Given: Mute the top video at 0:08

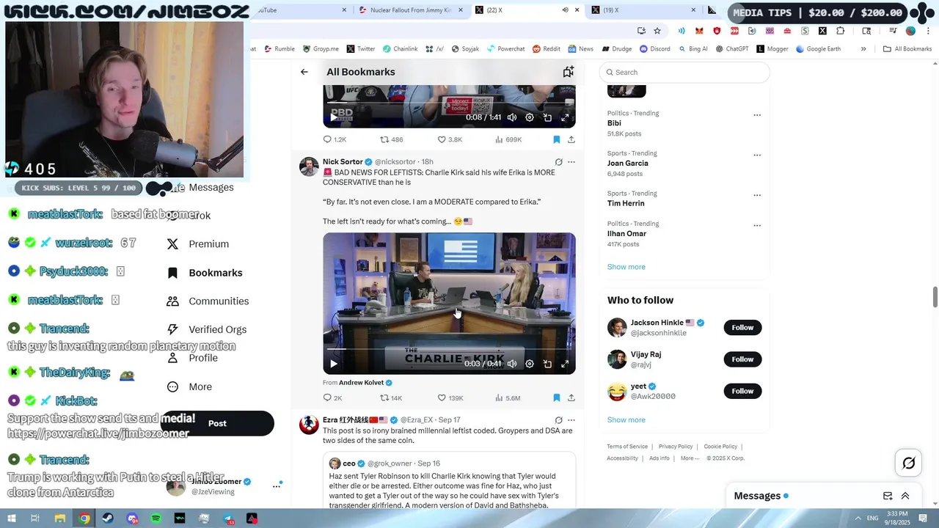Looking at the screenshot, I should tap(512, 117).
